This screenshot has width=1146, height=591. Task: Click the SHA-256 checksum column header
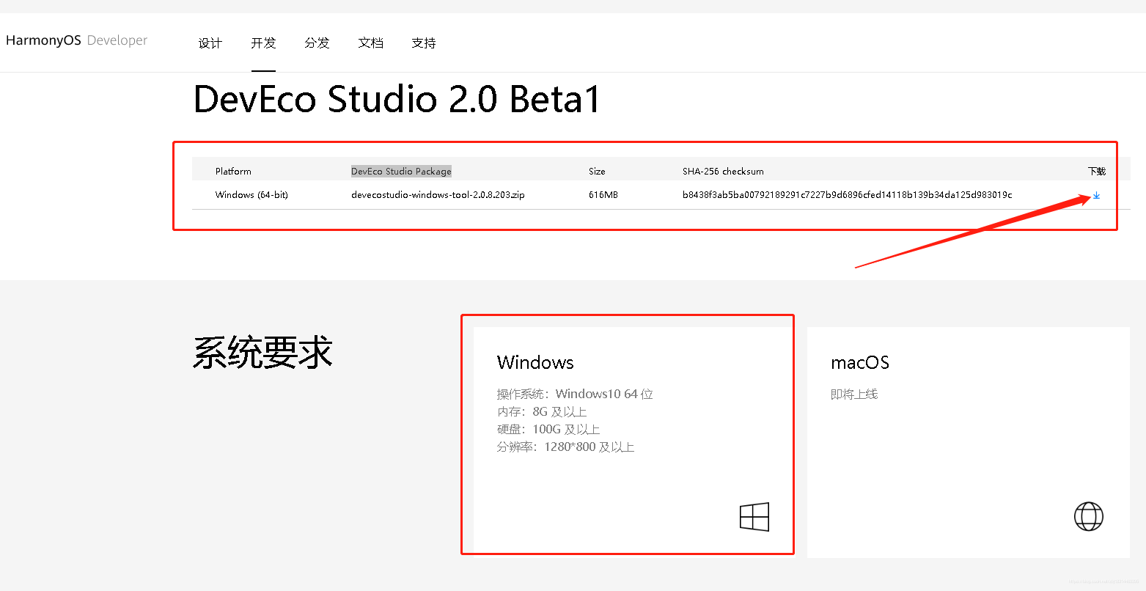(x=723, y=172)
